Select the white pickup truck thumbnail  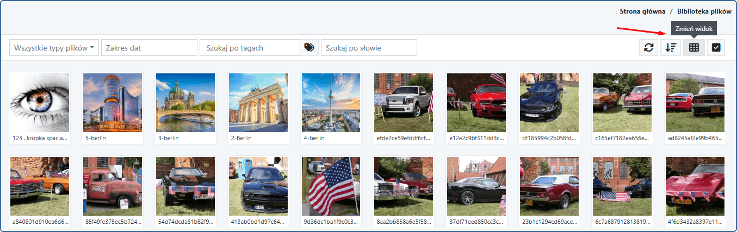pos(404,103)
